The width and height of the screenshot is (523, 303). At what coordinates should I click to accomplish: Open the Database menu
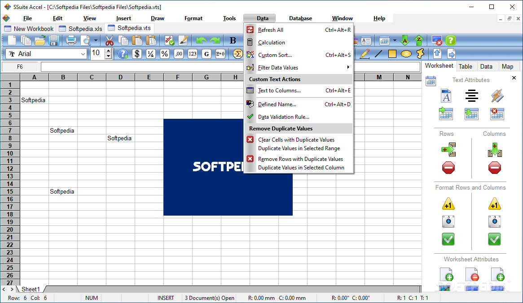click(x=300, y=18)
